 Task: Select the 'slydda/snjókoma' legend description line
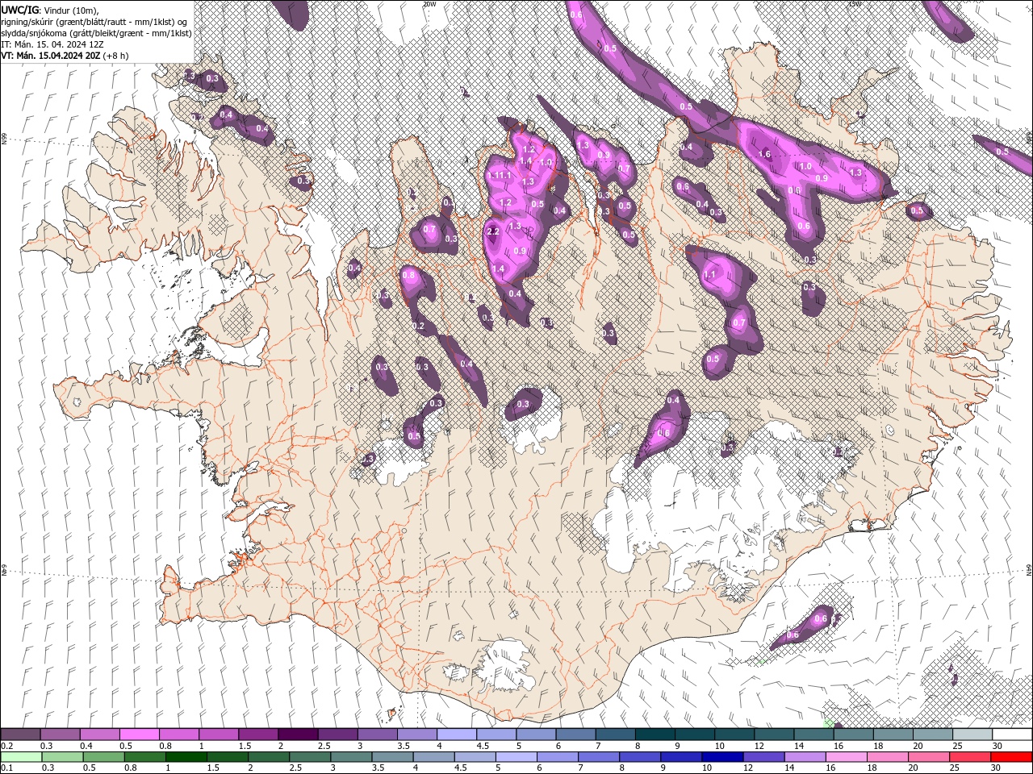(x=96, y=33)
